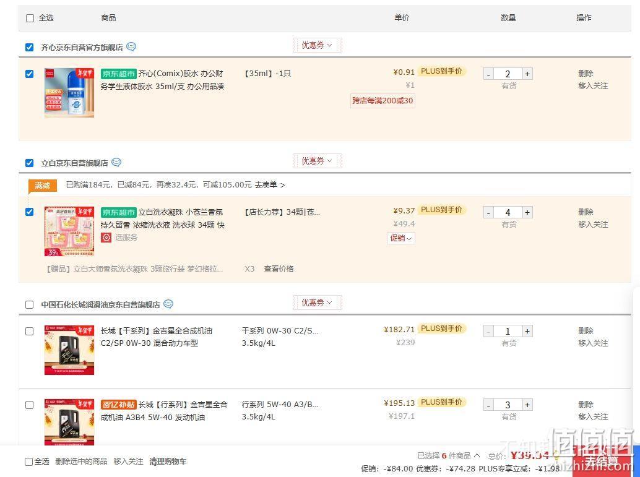Click the 京东超市 badge on the 立白洗衣凝珠 item
Image resolution: width=640 pixels, height=477 pixels.
click(x=118, y=212)
